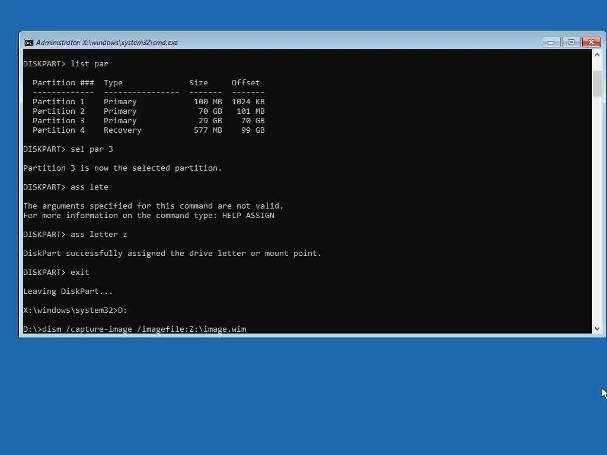Screen dimensions: 607x455
Task: Click the 'Type' column header
Action: (113, 82)
